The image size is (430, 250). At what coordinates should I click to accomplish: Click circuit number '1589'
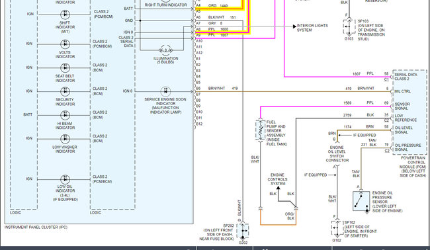coord(347,103)
